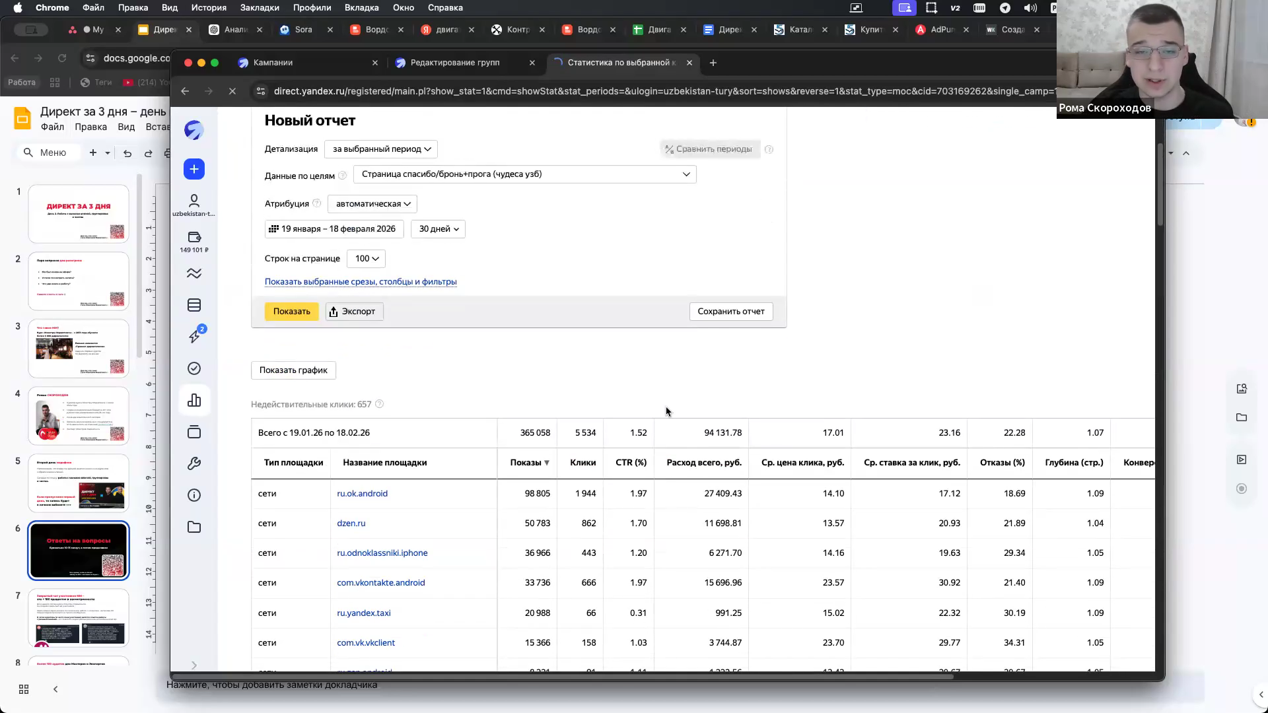Image resolution: width=1268 pixels, height=713 pixels.
Task: Open the lightning recommendations icon with badge 2
Action: coord(195,335)
